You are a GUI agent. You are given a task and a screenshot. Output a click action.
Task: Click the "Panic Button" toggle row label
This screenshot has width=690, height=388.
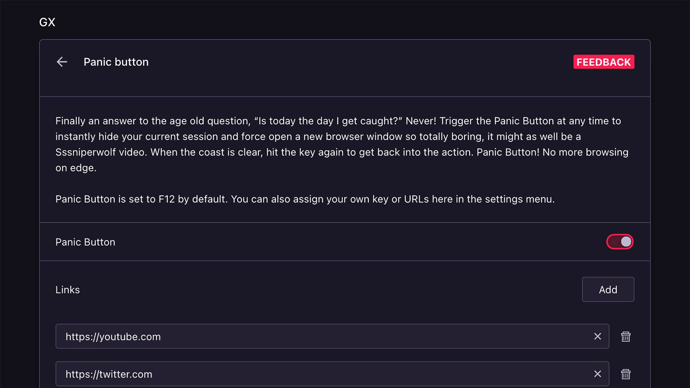[x=85, y=242]
